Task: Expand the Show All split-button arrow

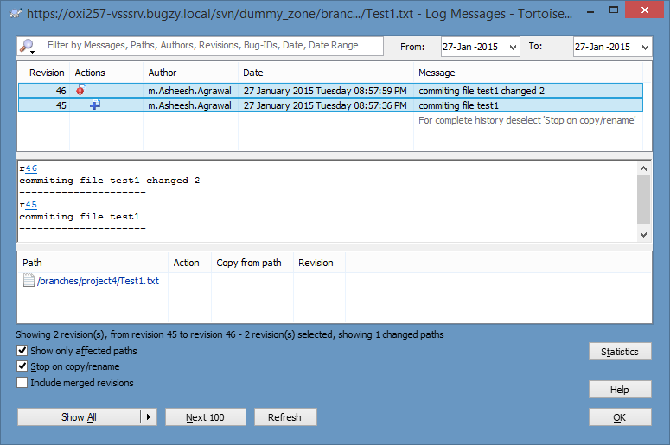Action: 149,416
